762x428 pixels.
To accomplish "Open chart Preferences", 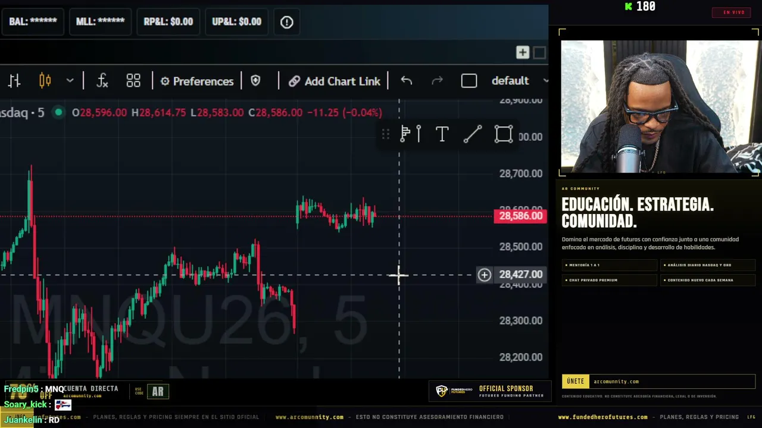I will (x=197, y=81).
